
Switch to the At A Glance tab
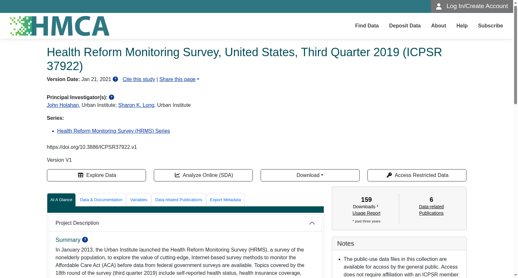click(x=62, y=200)
